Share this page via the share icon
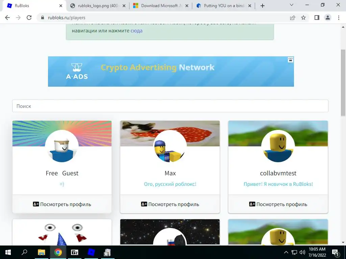 [x=293, y=18]
